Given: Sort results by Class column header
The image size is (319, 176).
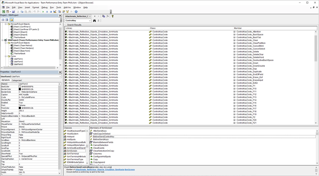Looking at the screenshot, I should [191, 28].
